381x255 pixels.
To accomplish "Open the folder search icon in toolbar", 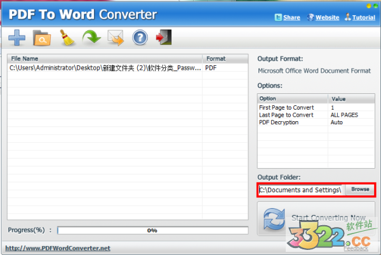I will (42, 38).
